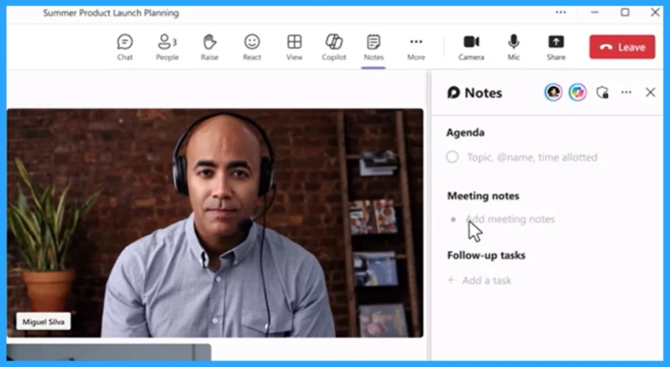Toggle the Camera on or off
Image resolution: width=670 pixels, height=367 pixels.
(x=471, y=47)
